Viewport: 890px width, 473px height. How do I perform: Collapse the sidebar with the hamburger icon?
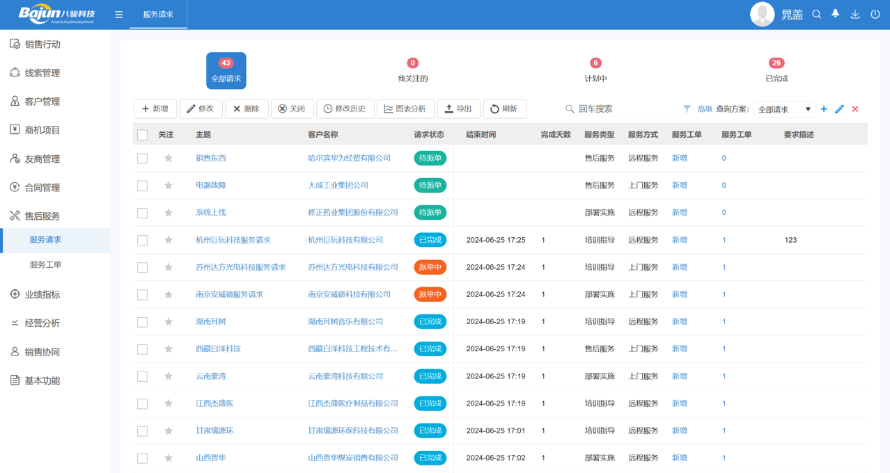pos(118,13)
